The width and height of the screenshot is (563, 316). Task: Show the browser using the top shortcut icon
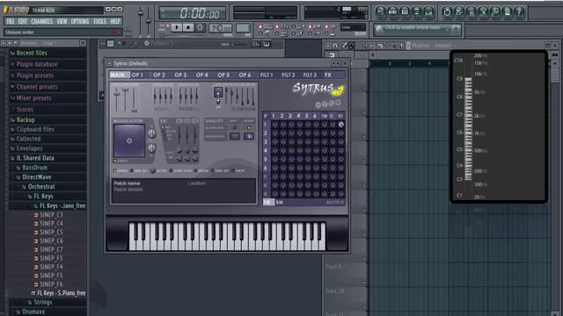(417, 11)
